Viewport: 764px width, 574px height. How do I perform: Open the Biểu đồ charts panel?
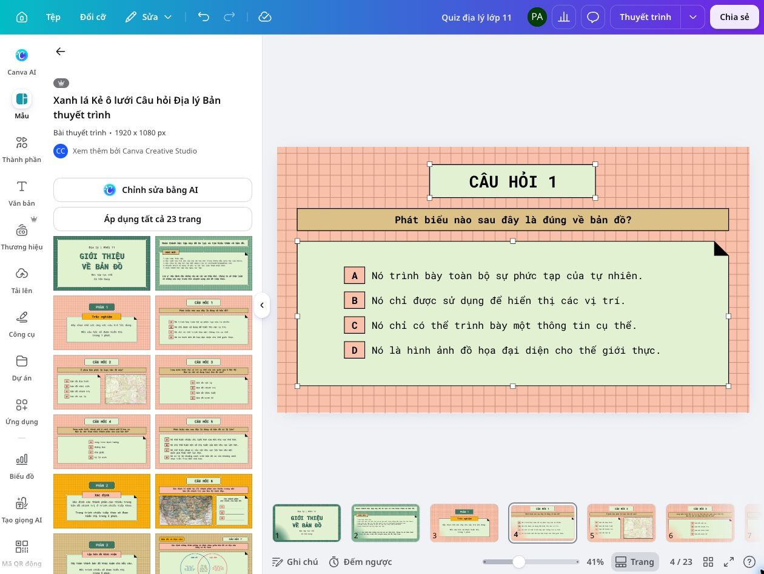22,466
